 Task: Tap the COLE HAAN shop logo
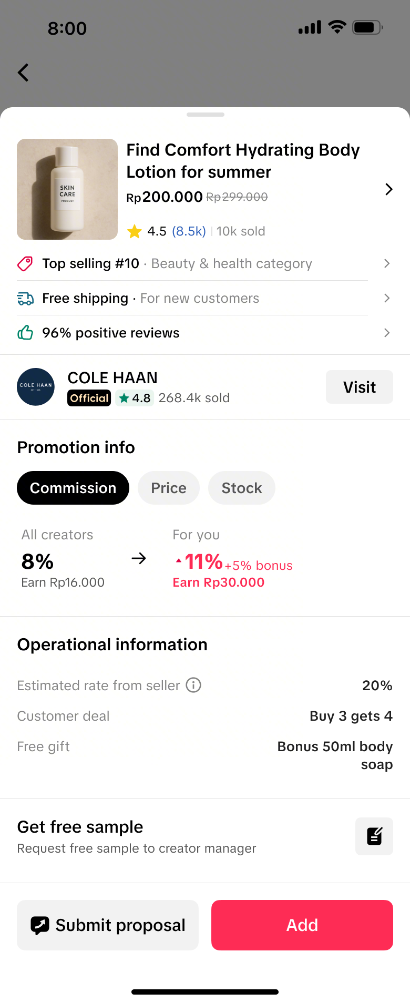(x=36, y=387)
